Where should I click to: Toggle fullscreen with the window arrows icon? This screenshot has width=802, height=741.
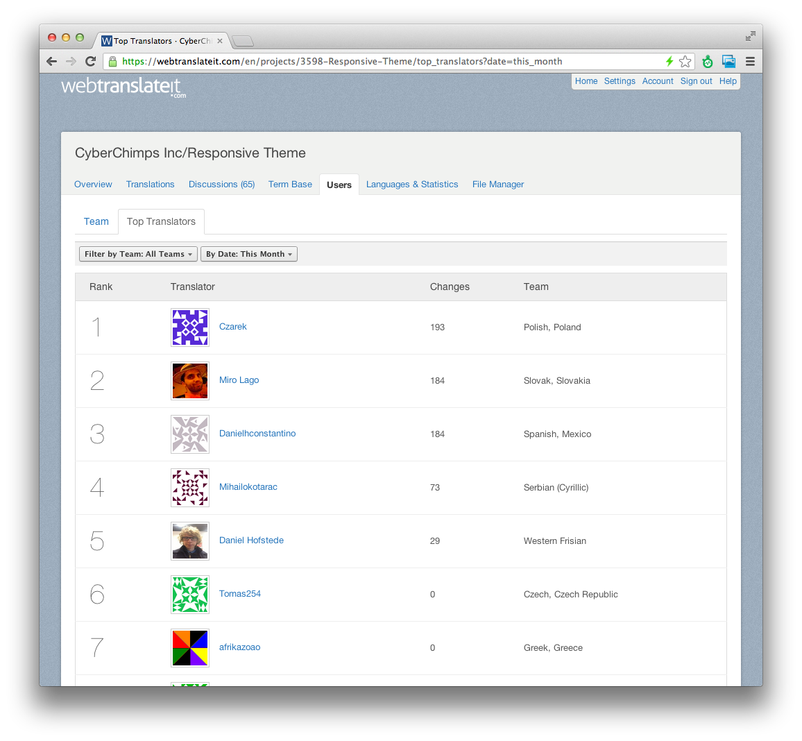point(751,36)
